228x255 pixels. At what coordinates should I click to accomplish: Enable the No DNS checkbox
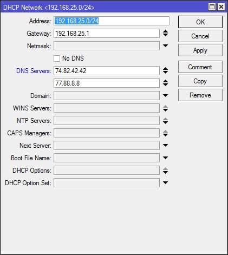pyautogui.click(x=57, y=58)
